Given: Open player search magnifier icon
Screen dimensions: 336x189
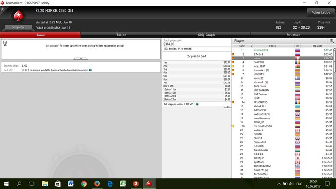Looking at the screenshot, I should (x=332, y=41).
